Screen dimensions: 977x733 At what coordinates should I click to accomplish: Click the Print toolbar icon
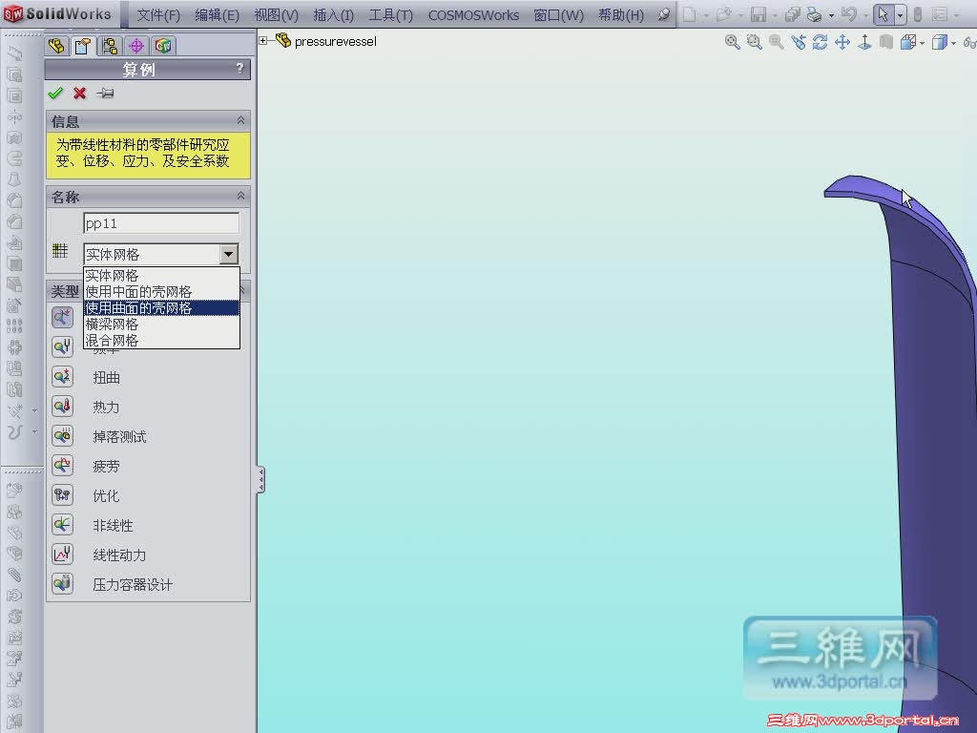pos(814,14)
